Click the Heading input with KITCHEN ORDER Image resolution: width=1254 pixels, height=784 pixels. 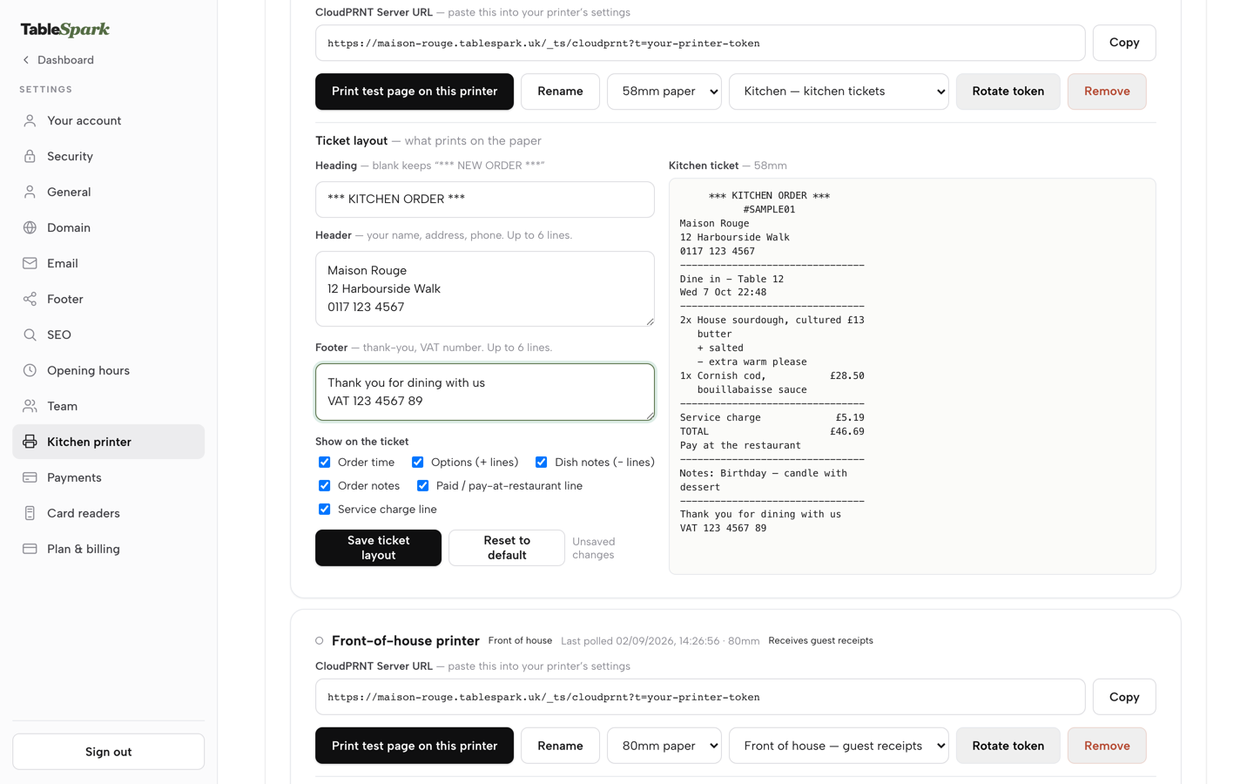485,199
